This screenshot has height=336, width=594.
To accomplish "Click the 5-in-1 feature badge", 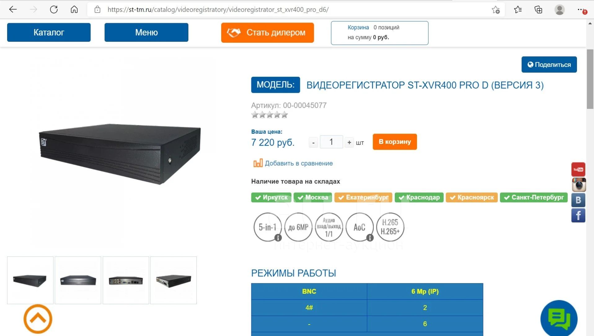I will 267,227.
